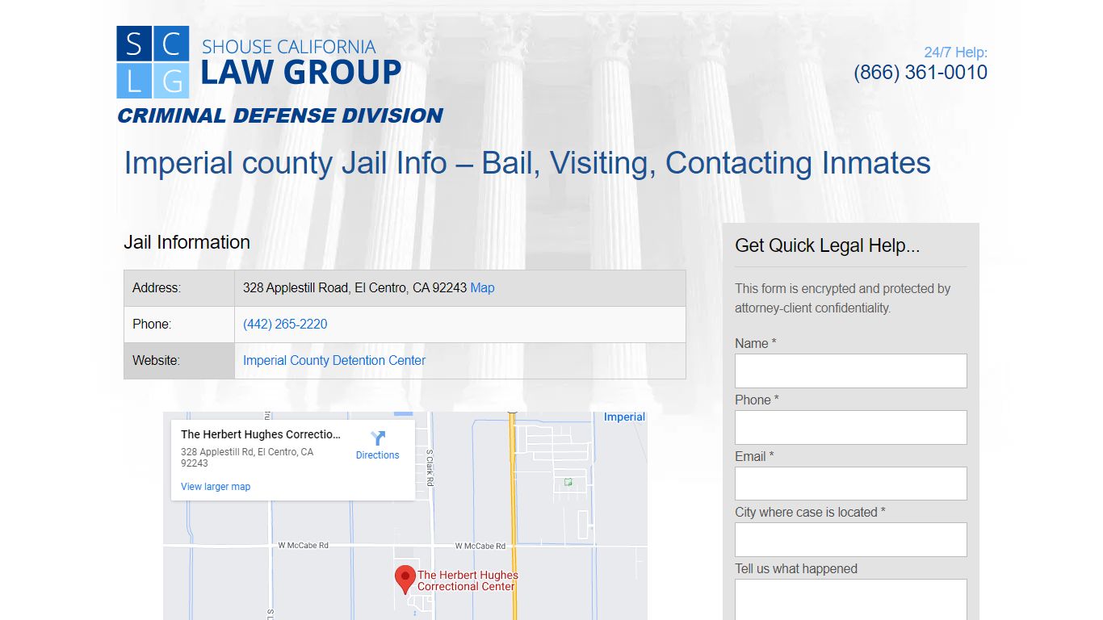The image size is (1103, 620).
Task: Call the (866) 361-0010 help number
Action: 921,73
